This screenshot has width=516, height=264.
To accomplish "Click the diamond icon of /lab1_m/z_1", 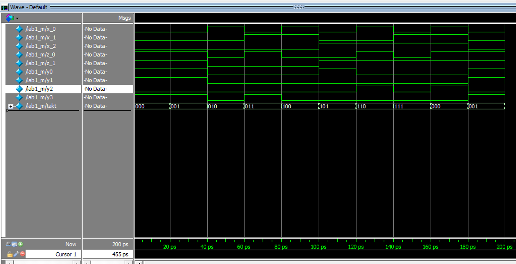I will [x=19, y=63].
